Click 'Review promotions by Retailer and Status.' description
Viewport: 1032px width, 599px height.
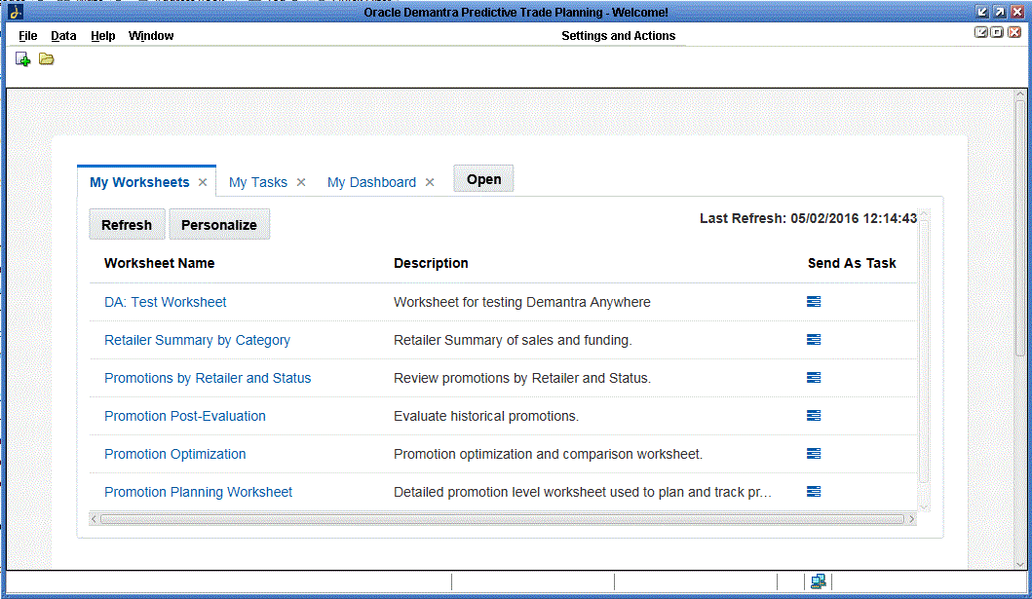pyautogui.click(x=522, y=378)
